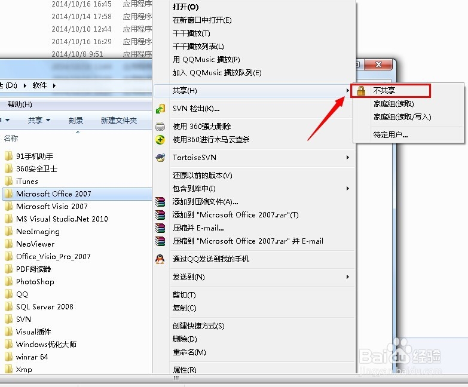Choose 在新窗口中打开(E)
468x387 pixels.
[202, 20]
